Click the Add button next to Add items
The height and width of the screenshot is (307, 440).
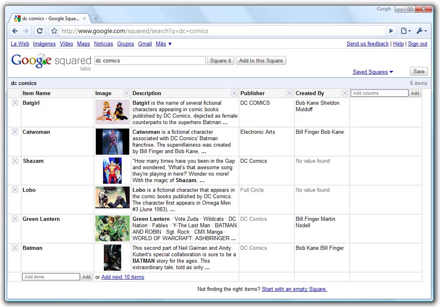[86, 277]
